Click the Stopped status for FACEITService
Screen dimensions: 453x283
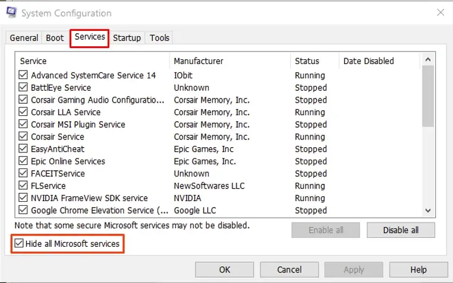[x=311, y=173]
